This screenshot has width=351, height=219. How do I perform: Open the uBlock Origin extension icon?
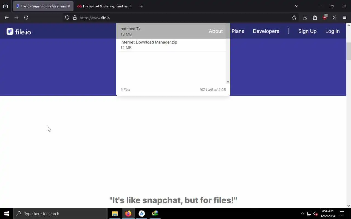(x=325, y=17)
